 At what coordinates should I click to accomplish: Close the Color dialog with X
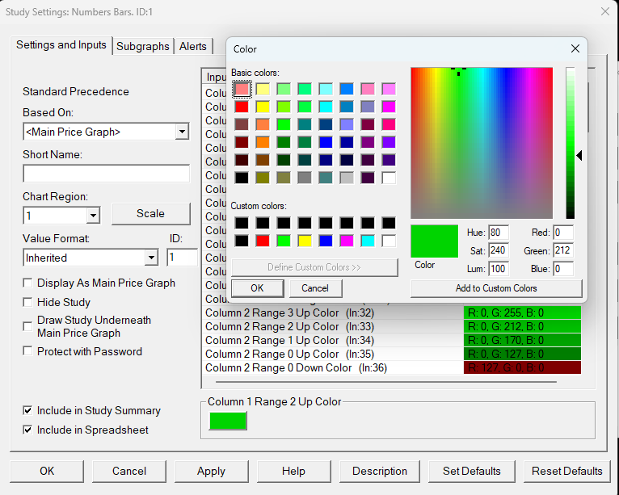point(575,49)
